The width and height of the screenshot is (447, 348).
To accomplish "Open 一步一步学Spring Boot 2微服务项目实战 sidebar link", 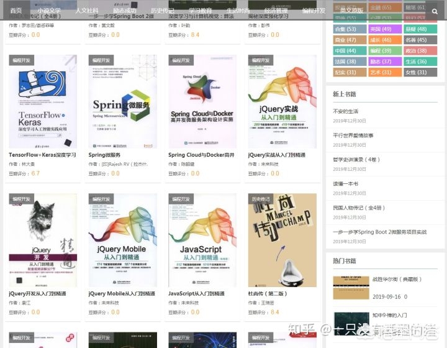I will [380, 232].
